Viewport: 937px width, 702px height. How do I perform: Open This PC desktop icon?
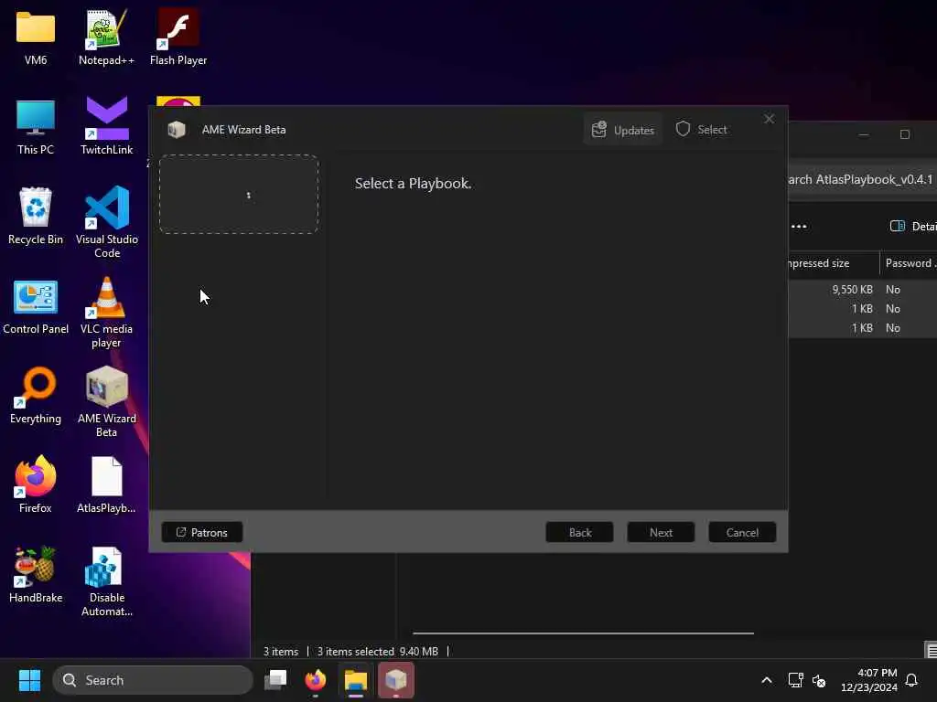coord(36,126)
